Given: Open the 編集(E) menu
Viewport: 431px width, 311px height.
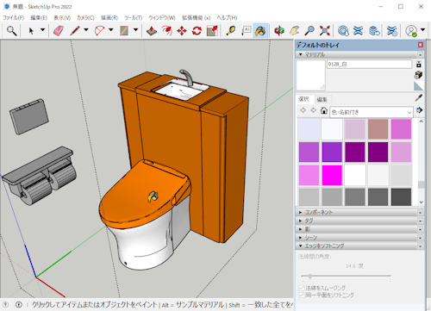Looking at the screenshot, I should click(39, 18).
